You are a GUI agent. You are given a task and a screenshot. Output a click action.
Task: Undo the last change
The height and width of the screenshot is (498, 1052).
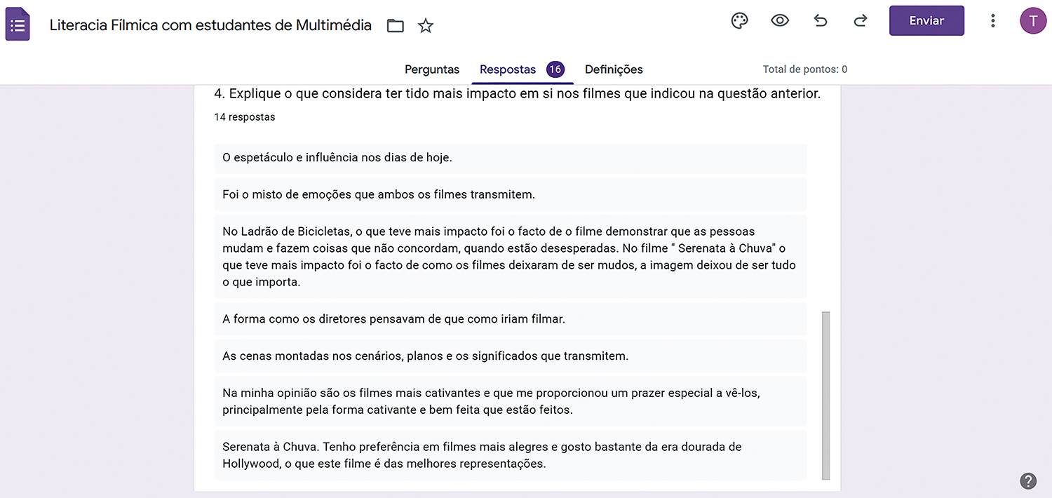(820, 21)
